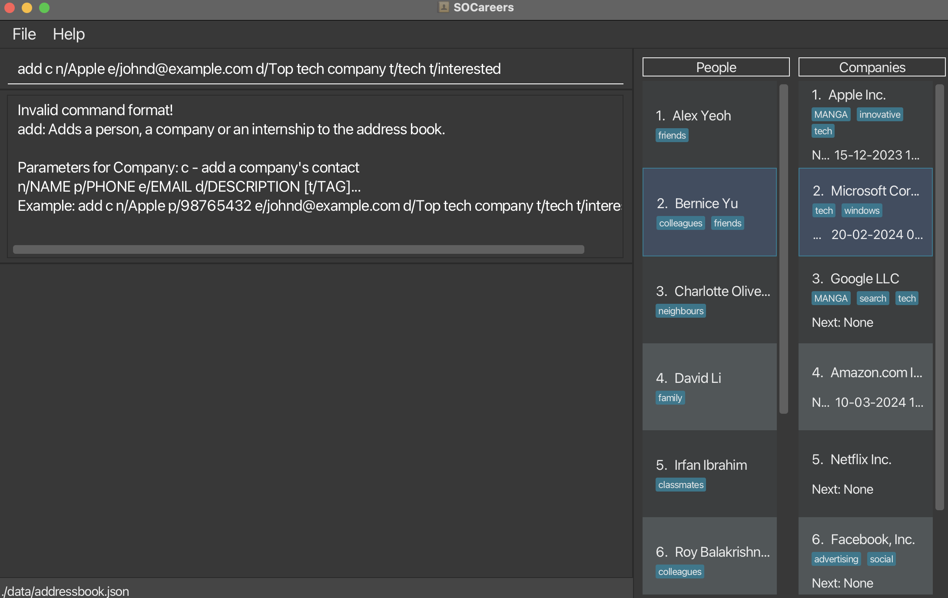Click the Companies list vertical scrollbar

[x=939, y=296]
